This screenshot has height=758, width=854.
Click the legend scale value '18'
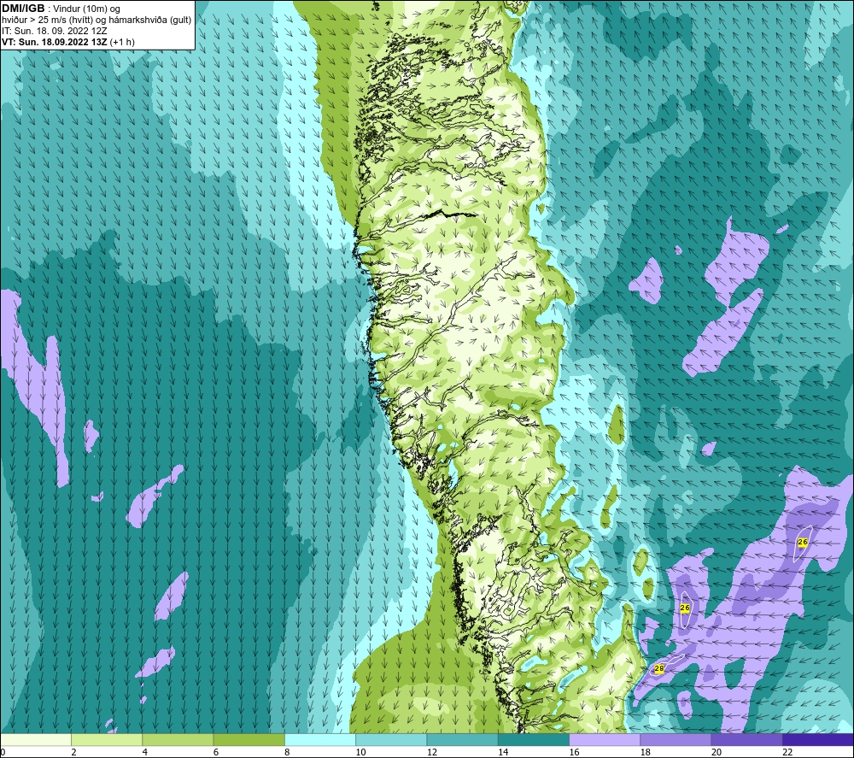(646, 753)
